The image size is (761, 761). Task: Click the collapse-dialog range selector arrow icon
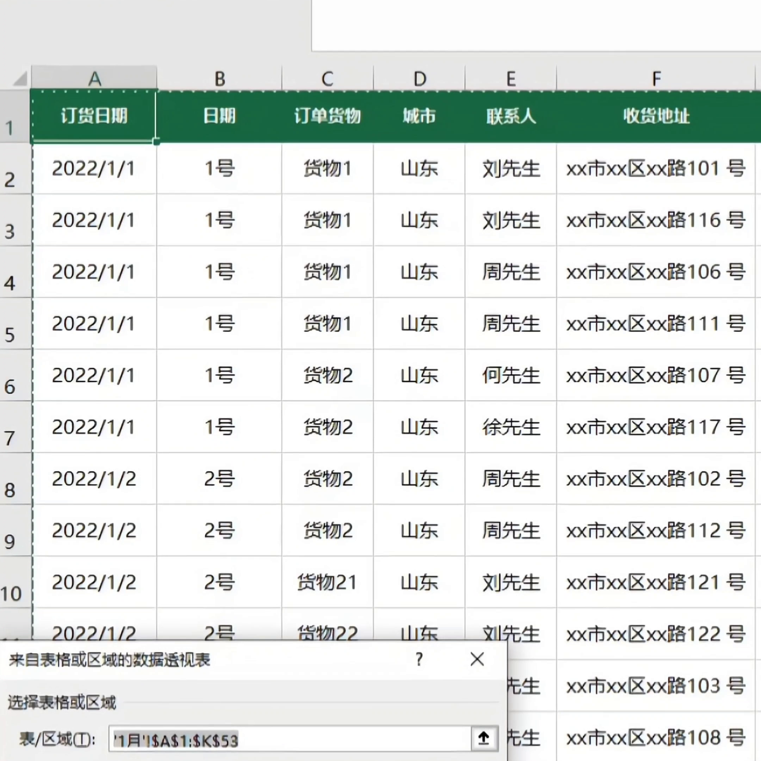[484, 738]
